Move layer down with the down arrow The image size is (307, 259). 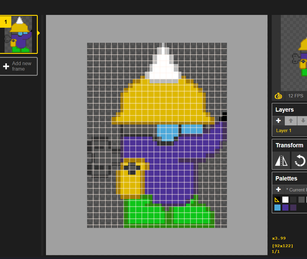(x=302, y=121)
